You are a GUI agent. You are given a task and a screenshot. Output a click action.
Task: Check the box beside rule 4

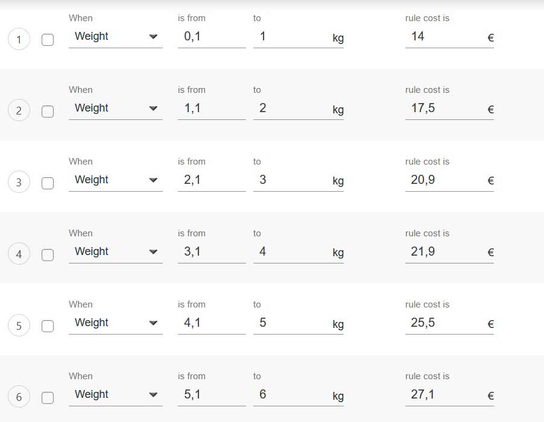point(48,254)
